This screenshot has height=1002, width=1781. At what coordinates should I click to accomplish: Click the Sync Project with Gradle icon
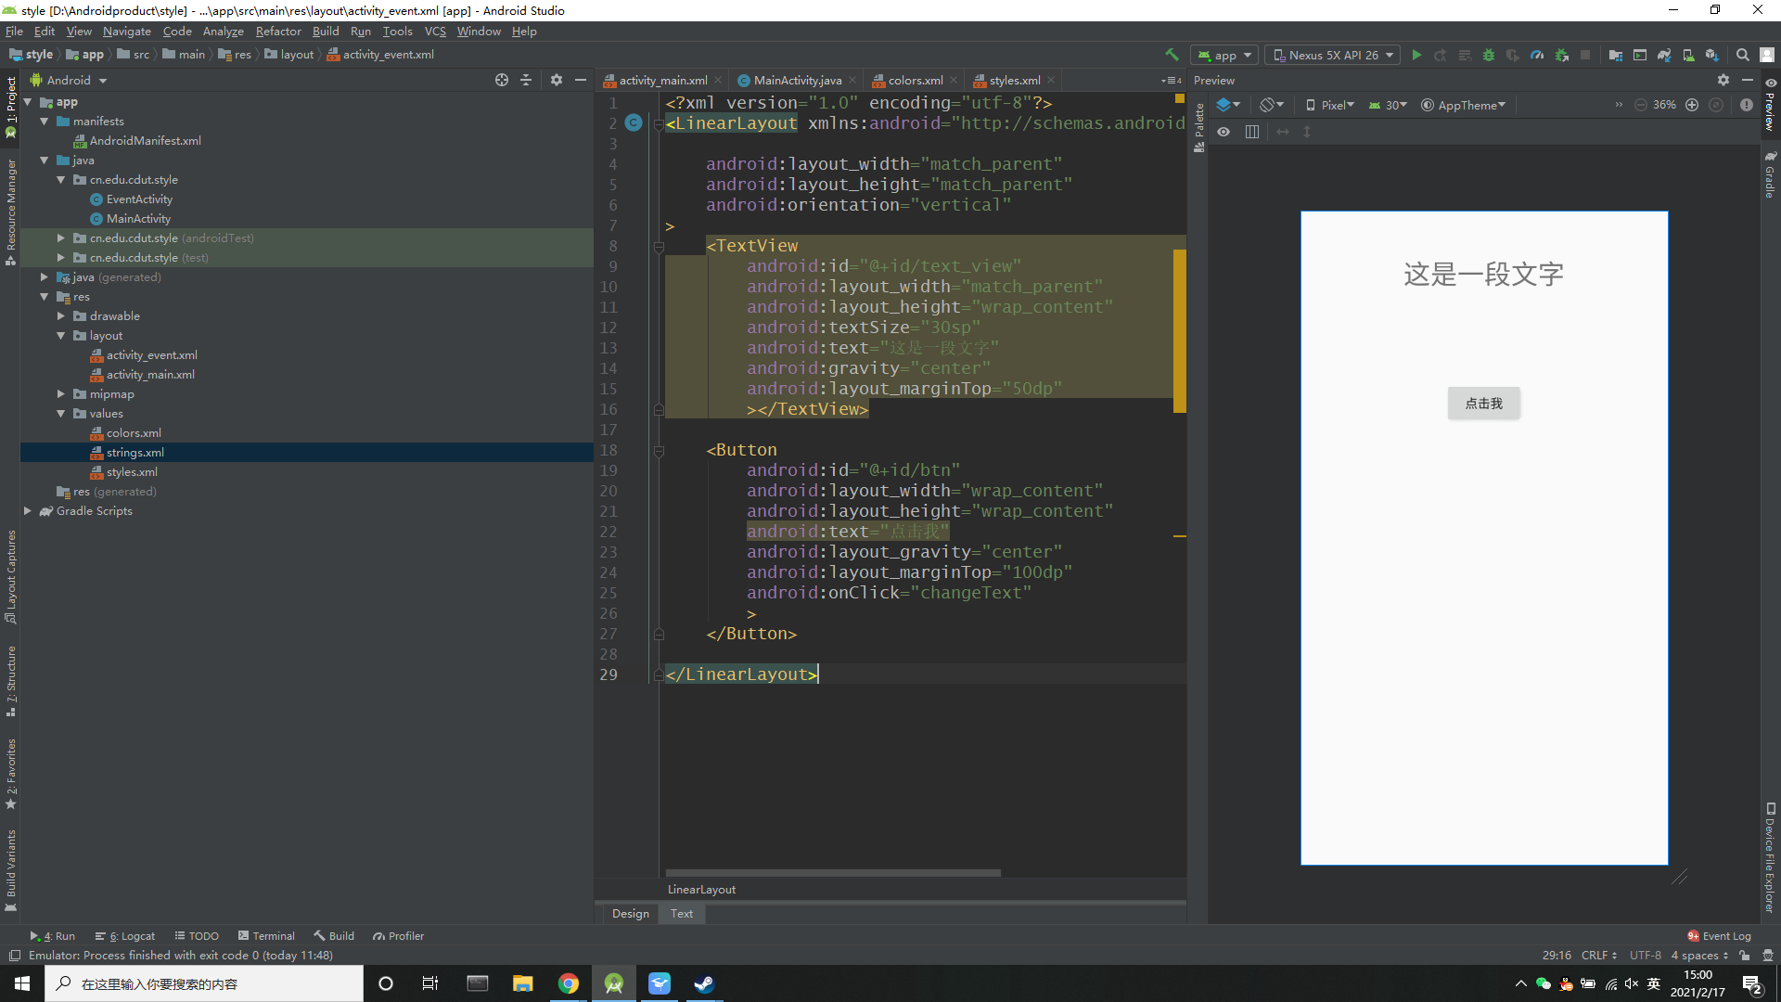click(1664, 56)
